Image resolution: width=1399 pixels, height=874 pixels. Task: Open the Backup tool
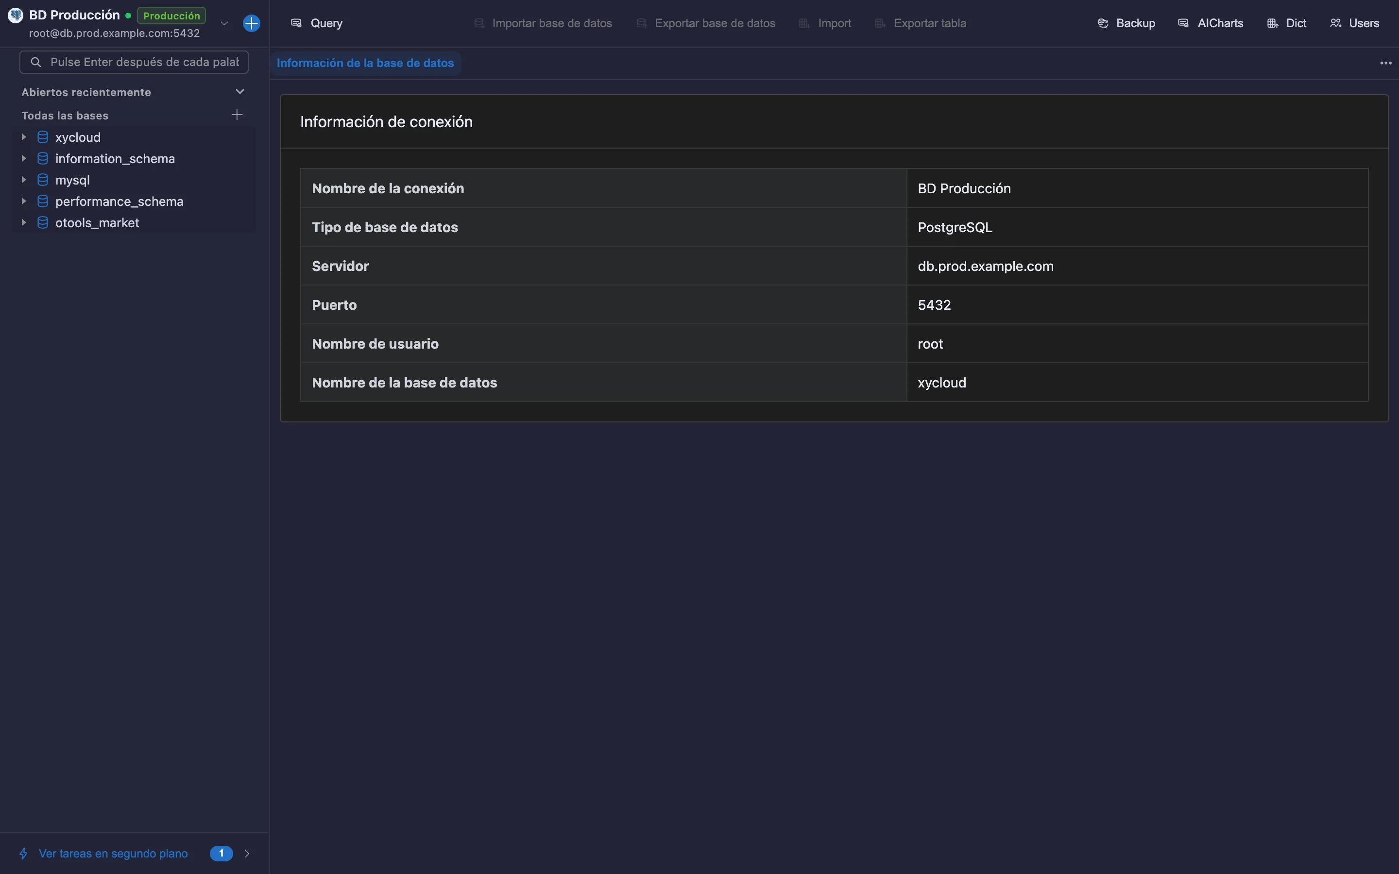pos(1126,23)
